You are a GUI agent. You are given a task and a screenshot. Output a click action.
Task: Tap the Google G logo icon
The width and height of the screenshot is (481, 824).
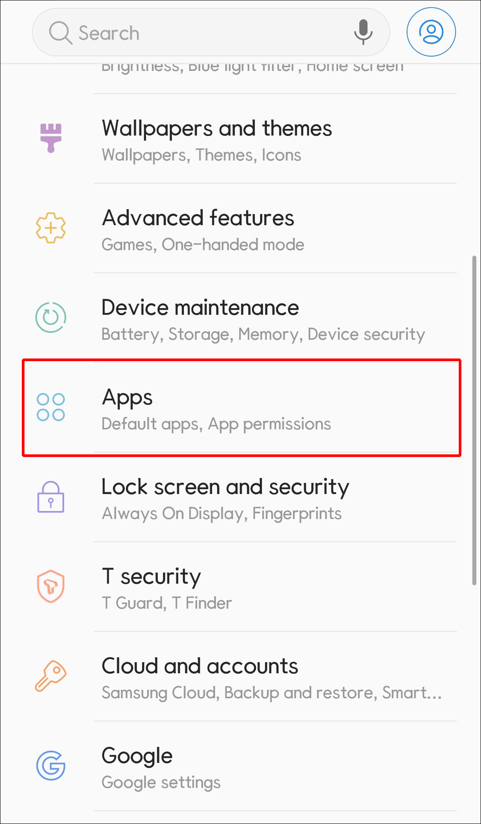(x=51, y=766)
